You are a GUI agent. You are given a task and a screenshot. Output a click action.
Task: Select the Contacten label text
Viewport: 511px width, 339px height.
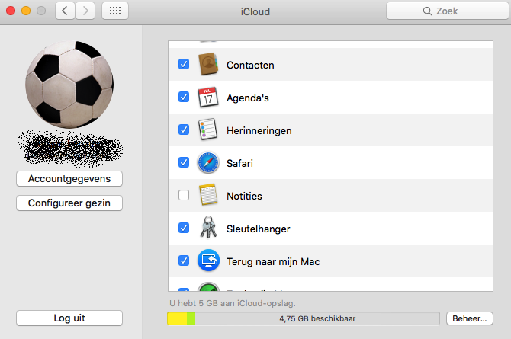coord(250,65)
